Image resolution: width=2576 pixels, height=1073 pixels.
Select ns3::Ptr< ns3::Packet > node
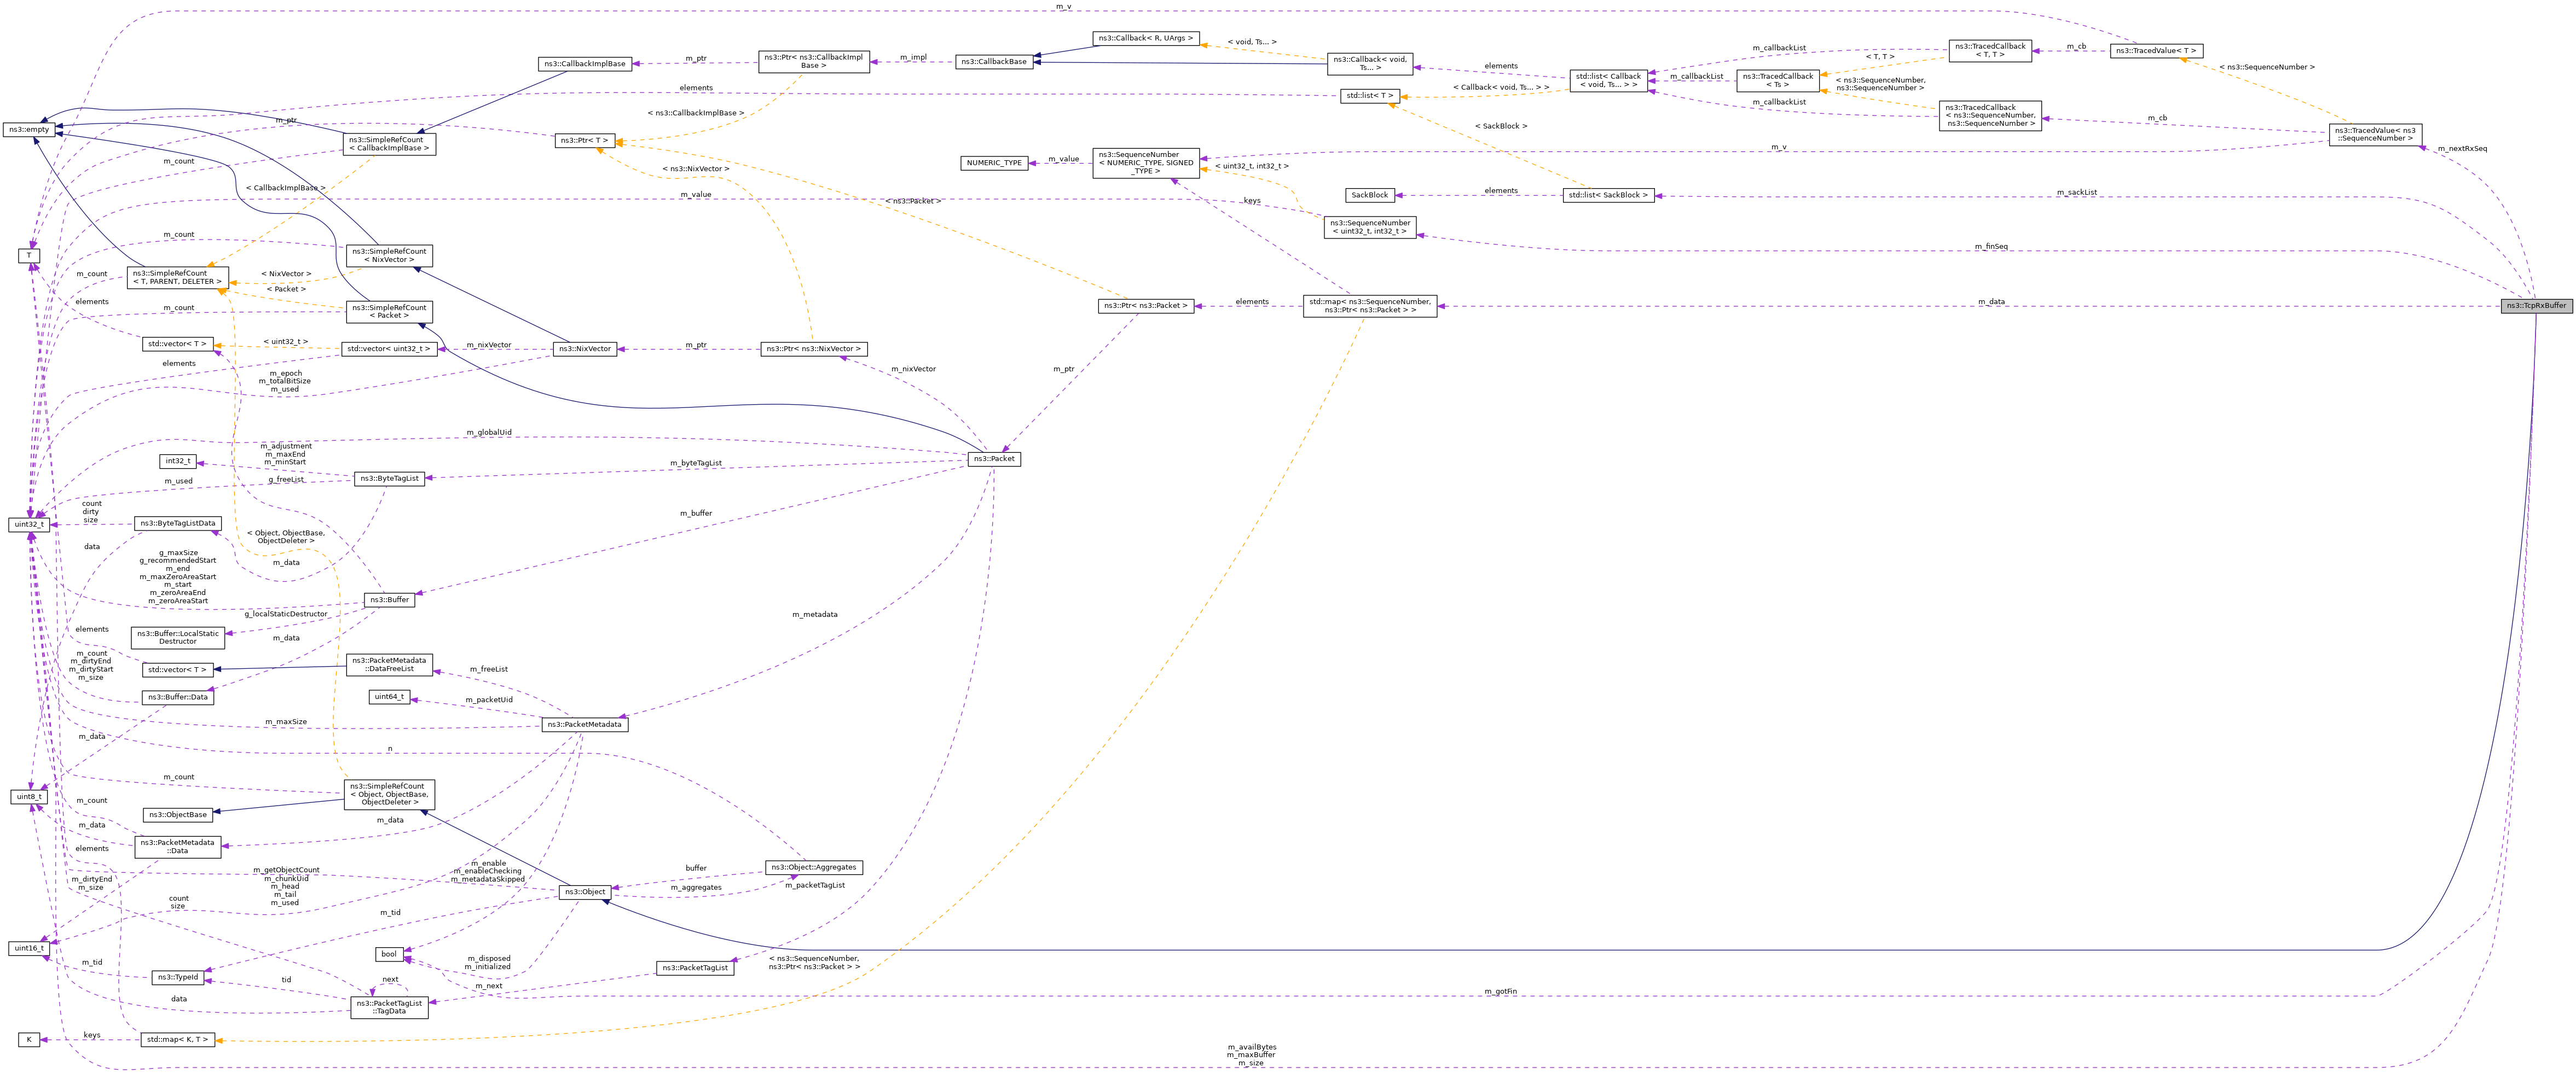1146,306
